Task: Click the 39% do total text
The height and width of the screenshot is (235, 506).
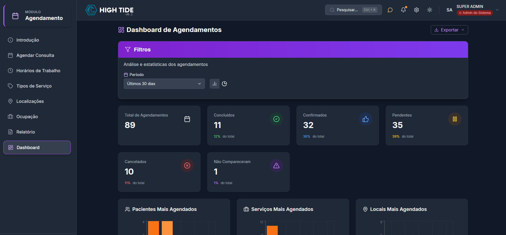Action: click(403, 137)
